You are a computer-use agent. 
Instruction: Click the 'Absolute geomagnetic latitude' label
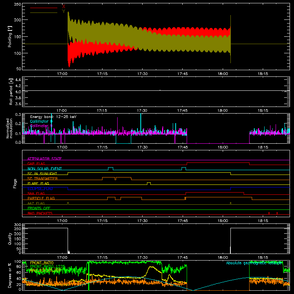point(254,263)
